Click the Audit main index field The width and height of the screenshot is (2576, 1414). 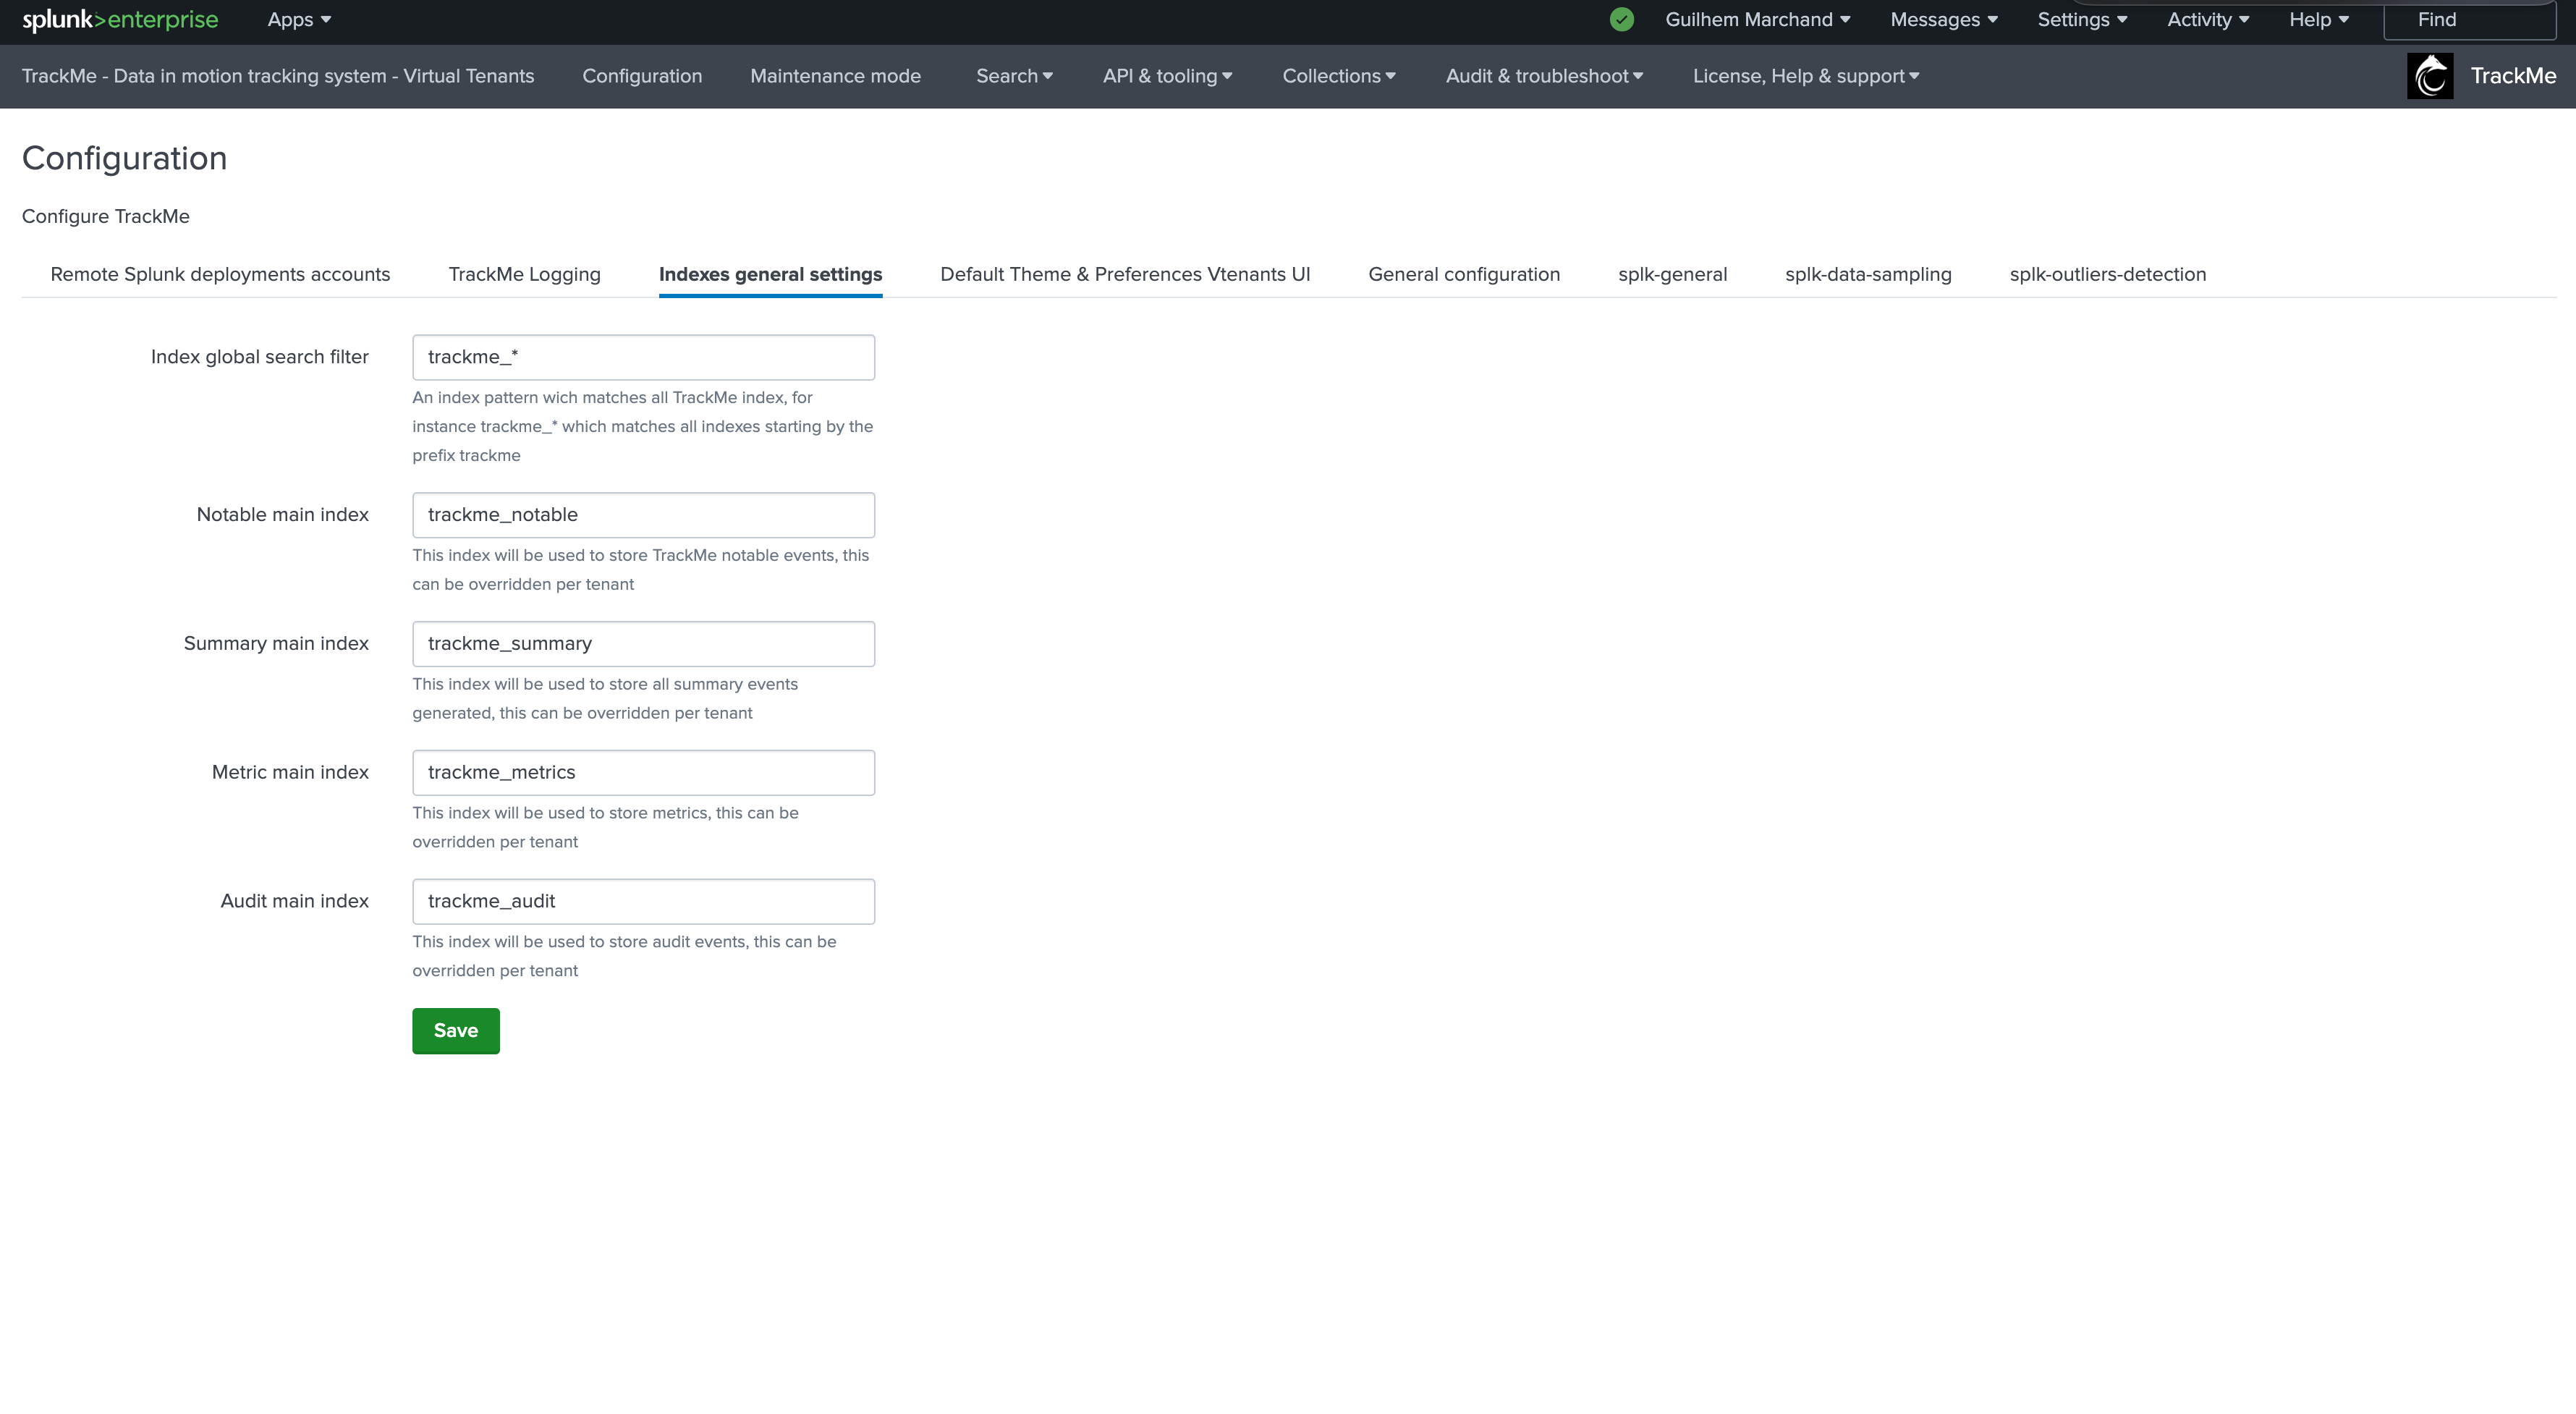coord(643,902)
